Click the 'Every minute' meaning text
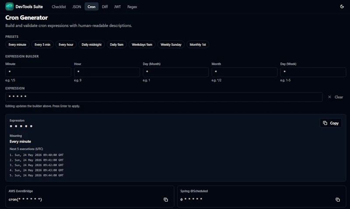 click(x=20, y=141)
